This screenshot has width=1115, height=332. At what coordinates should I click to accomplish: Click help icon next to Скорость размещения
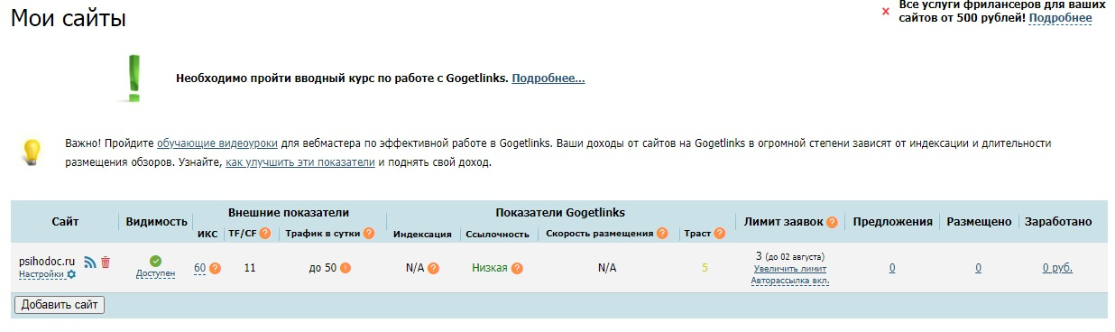coord(662,235)
